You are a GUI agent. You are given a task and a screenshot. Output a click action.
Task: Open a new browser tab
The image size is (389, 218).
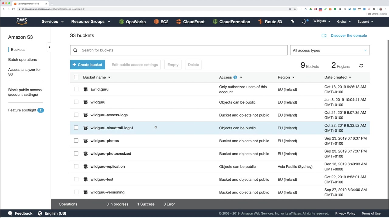tap(52, 4)
